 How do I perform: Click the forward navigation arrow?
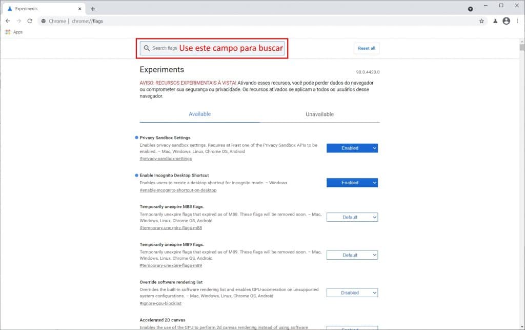(x=19, y=21)
